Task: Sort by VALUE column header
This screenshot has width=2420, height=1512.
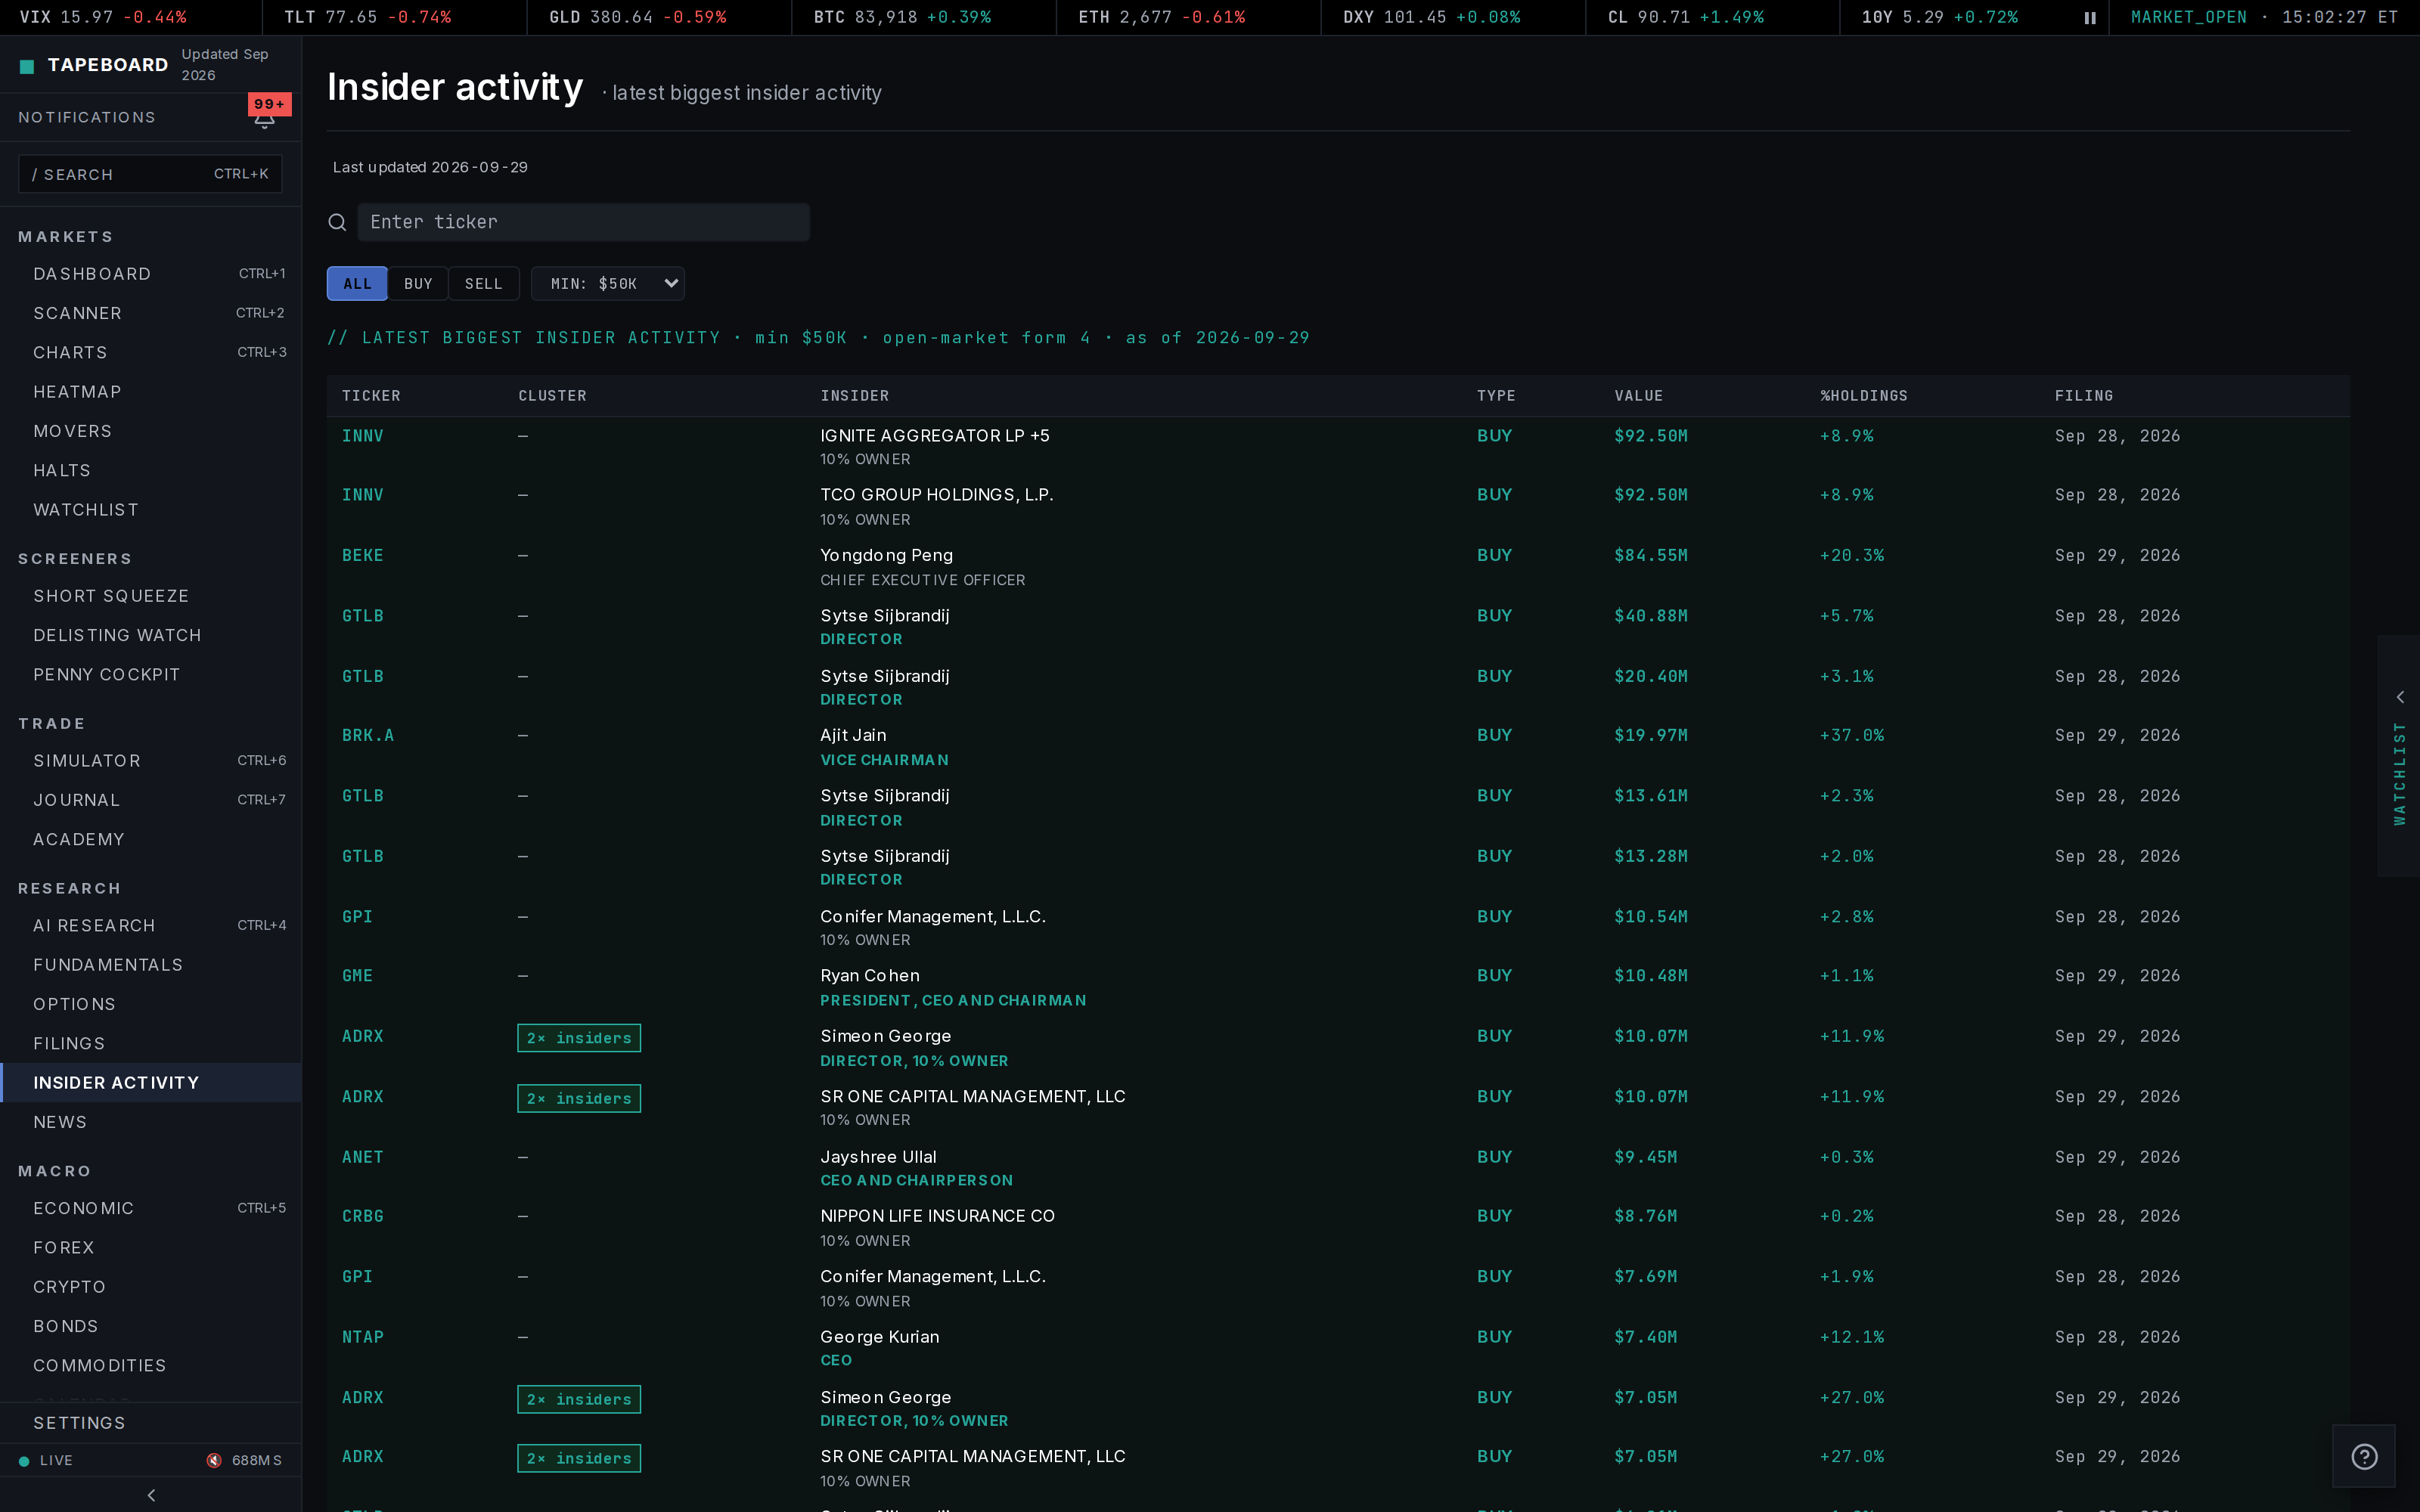Action: point(1639,396)
